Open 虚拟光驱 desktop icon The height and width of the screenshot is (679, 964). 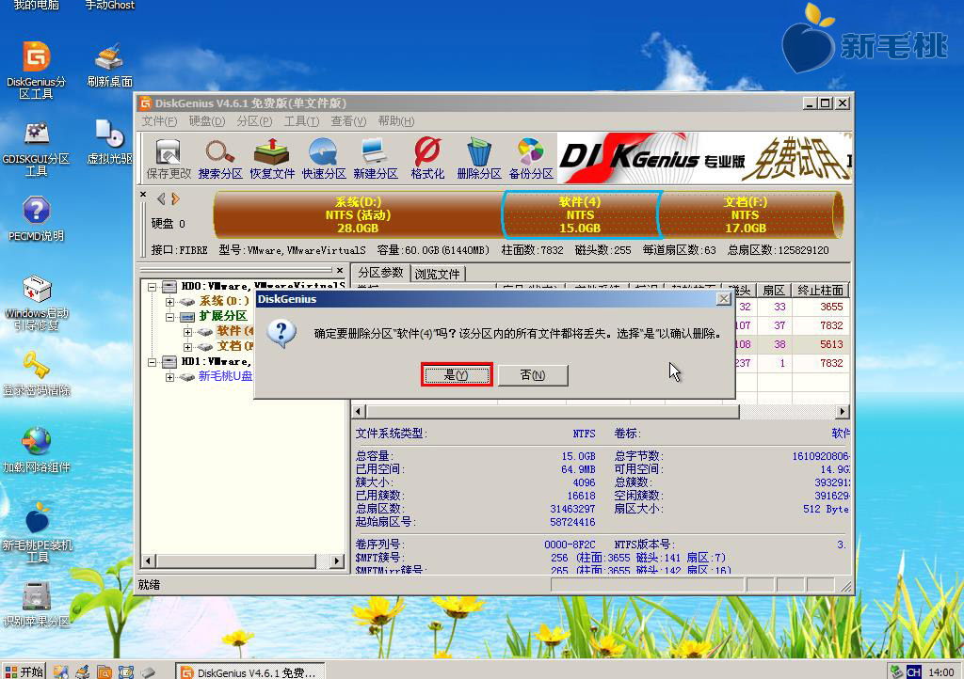click(109, 141)
